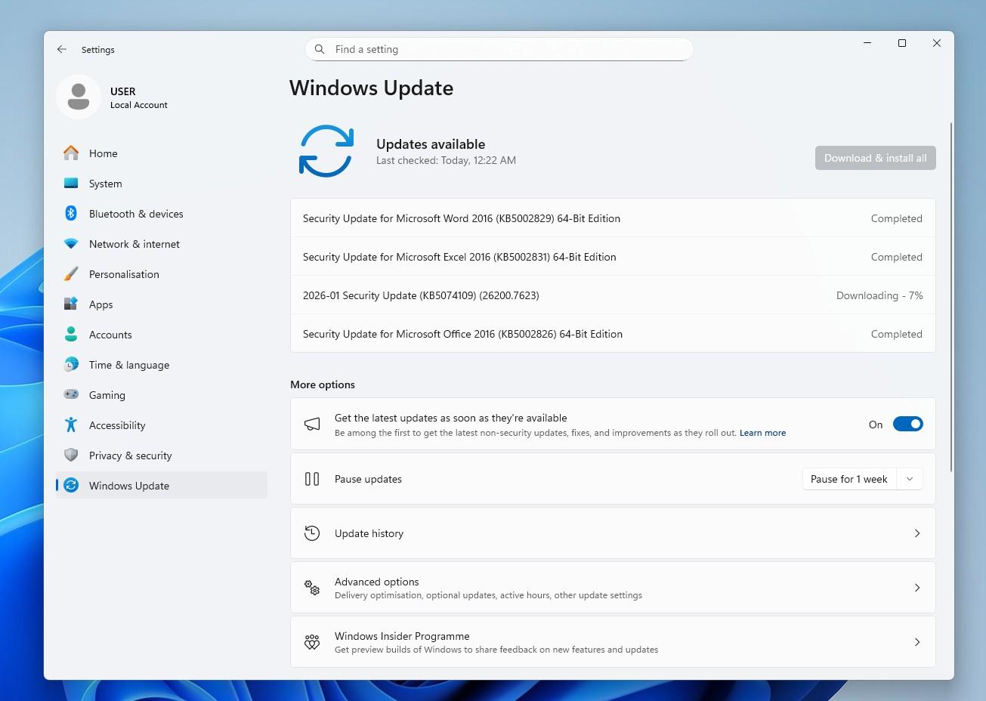Open Bluetooth & devices settings icon
The width and height of the screenshot is (986, 701).
(71, 214)
